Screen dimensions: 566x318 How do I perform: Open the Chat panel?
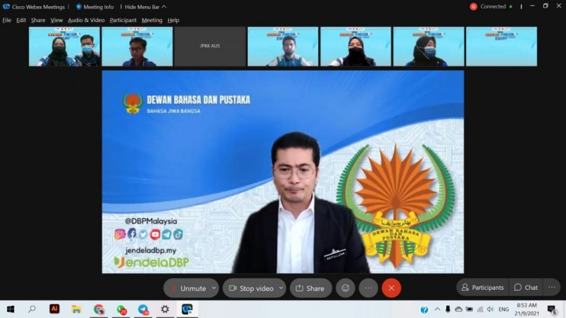click(526, 287)
